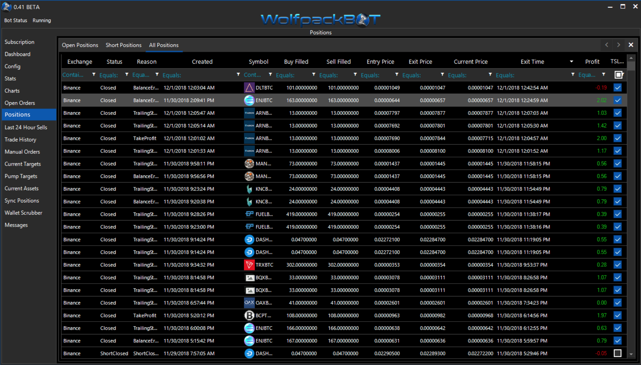Toggle the TSL checkbox in the 1.42 profit row
The height and width of the screenshot is (365, 641).
click(618, 126)
